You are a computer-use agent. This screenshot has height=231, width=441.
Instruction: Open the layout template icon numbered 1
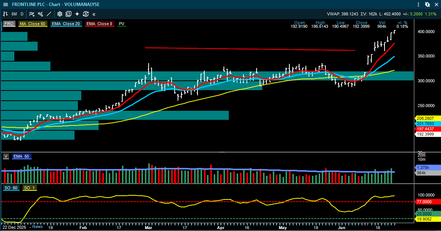68,14
